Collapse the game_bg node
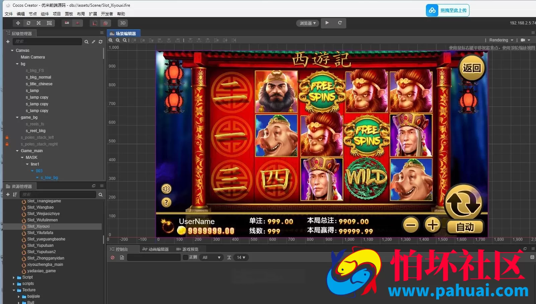Screen dimensions: 536x304 pyautogui.click(x=17, y=117)
